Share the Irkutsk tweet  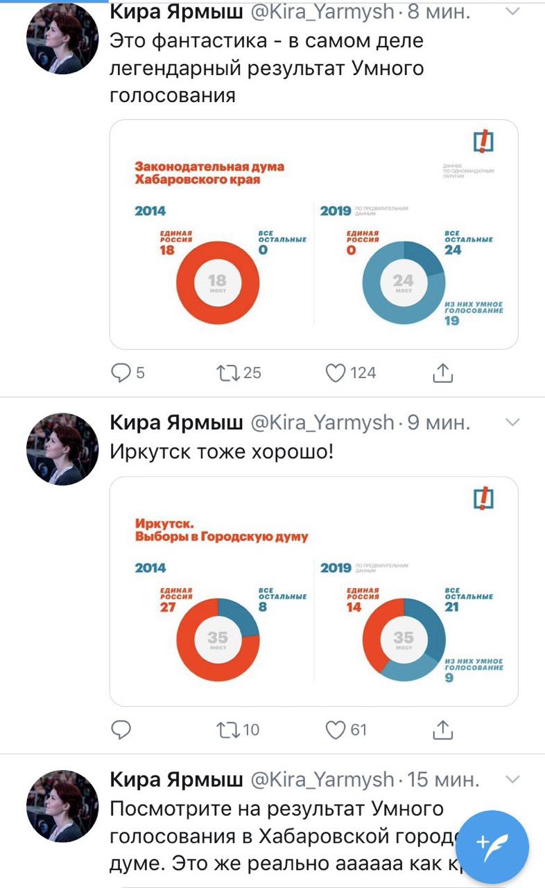tap(442, 729)
